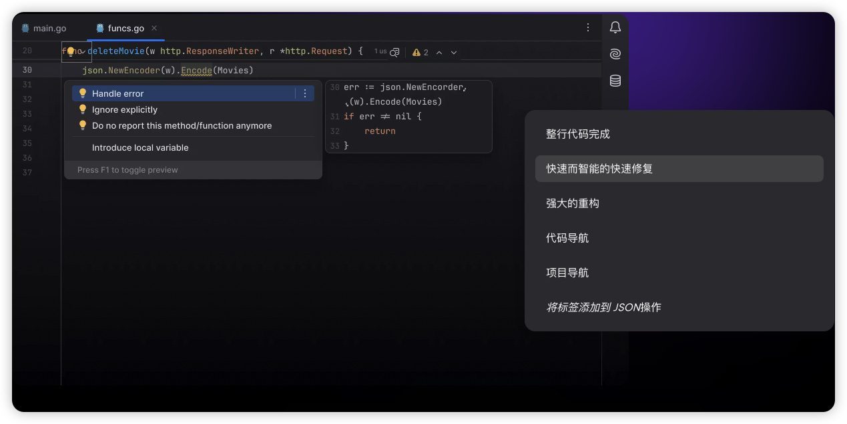Open the AI Assistant spiral icon

click(615, 54)
